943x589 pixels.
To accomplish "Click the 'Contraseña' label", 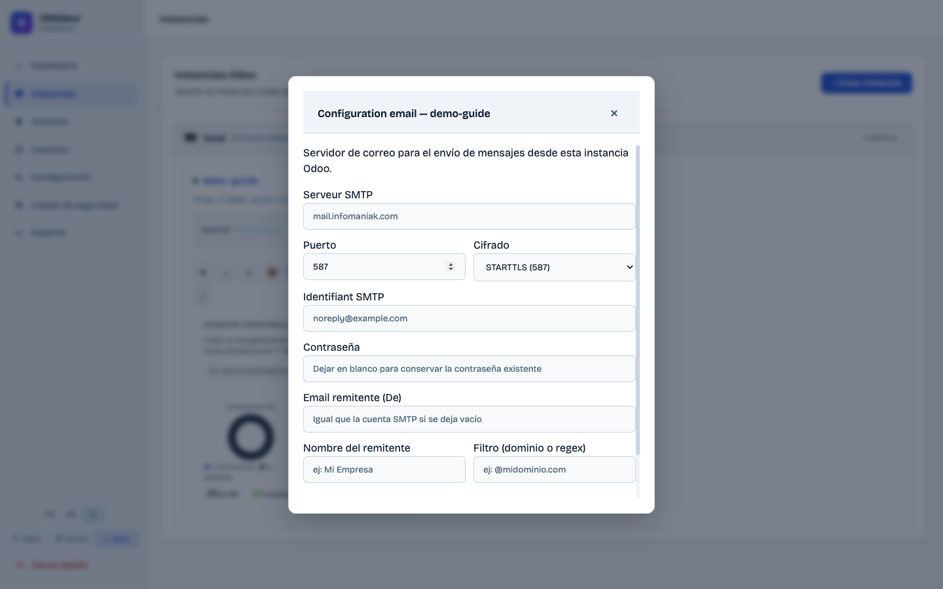I will point(331,348).
